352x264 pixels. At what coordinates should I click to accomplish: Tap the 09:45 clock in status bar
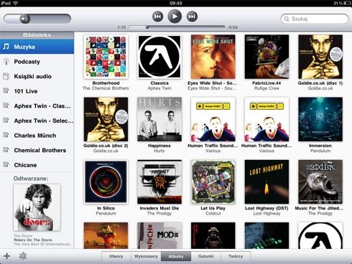pyautogui.click(x=176, y=3)
